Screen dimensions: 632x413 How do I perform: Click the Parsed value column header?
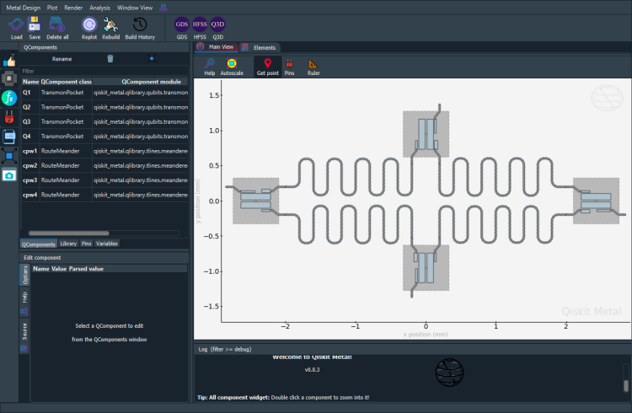(86, 269)
